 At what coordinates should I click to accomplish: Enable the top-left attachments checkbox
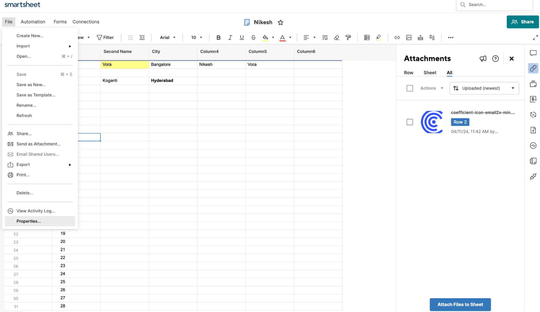410,88
